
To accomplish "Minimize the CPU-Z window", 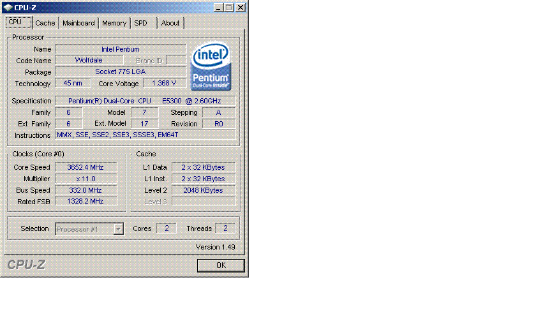I will [x=218, y=8].
